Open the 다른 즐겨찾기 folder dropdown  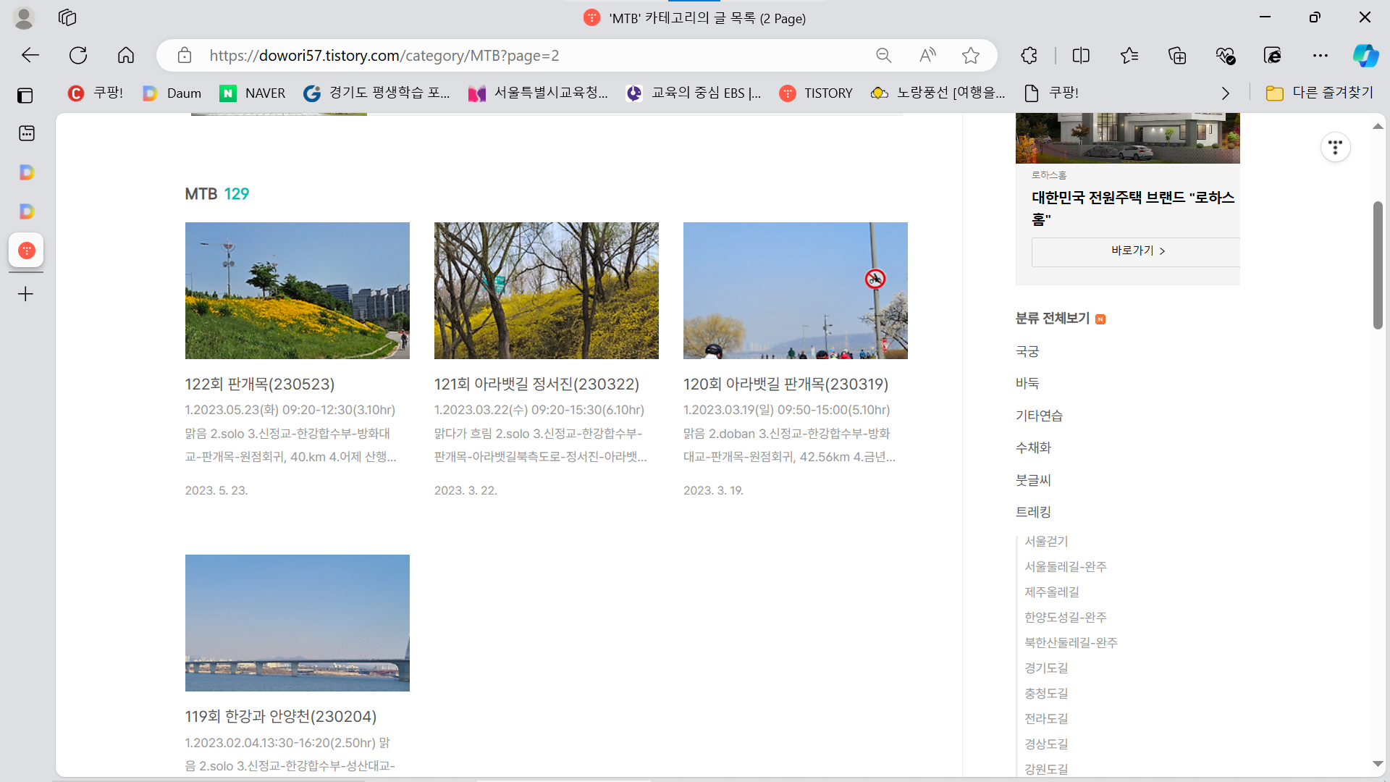1319,93
